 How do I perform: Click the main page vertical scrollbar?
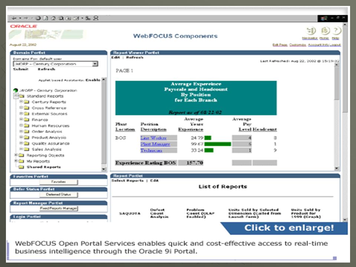(345, 122)
